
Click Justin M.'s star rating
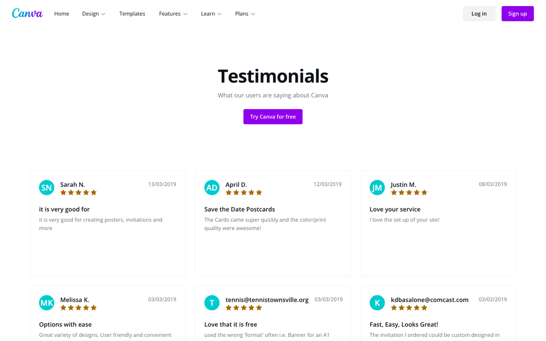pyautogui.click(x=409, y=192)
